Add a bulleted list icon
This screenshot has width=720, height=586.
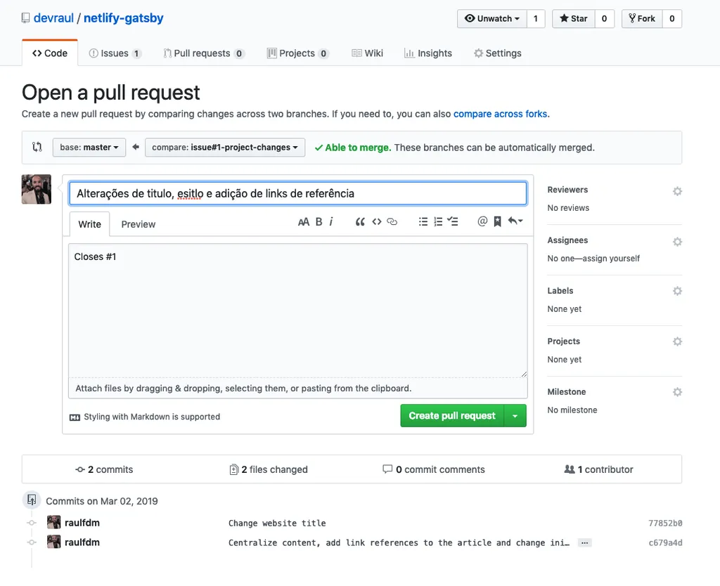[x=423, y=222]
